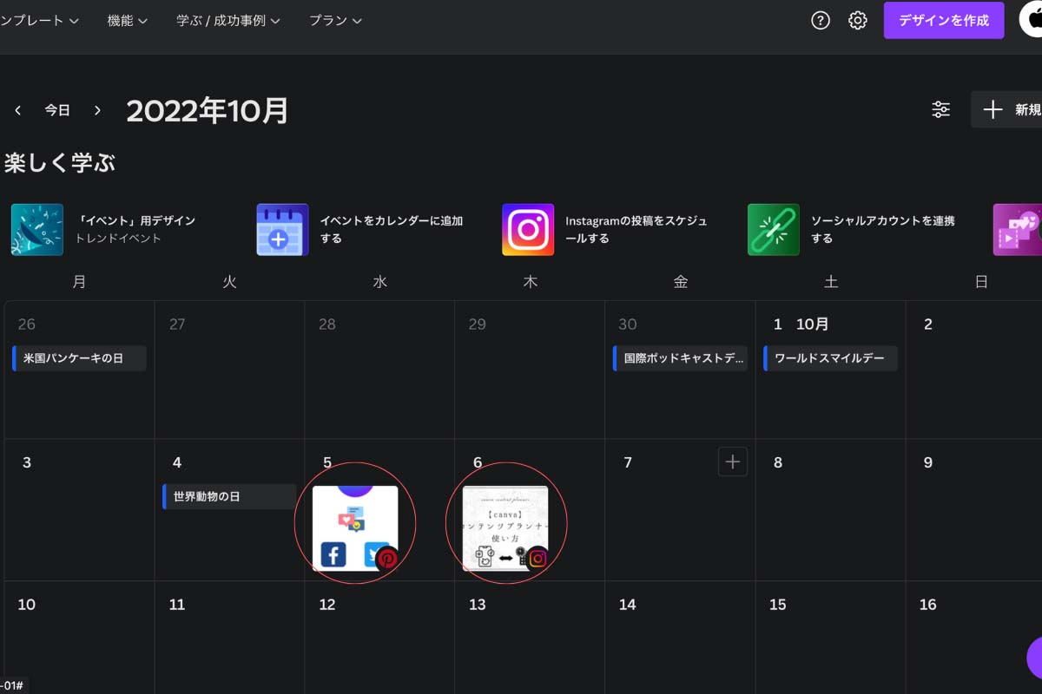
Task: Expand the プラン dropdown
Action: coord(334,20)
